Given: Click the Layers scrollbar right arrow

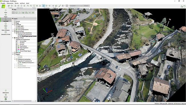Looking at the screenshot, I should tap(35, 101).
